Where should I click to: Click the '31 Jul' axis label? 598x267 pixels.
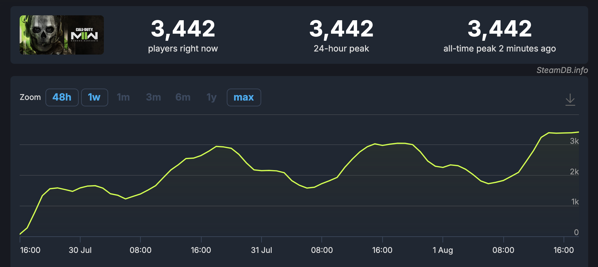coord(262,250)
